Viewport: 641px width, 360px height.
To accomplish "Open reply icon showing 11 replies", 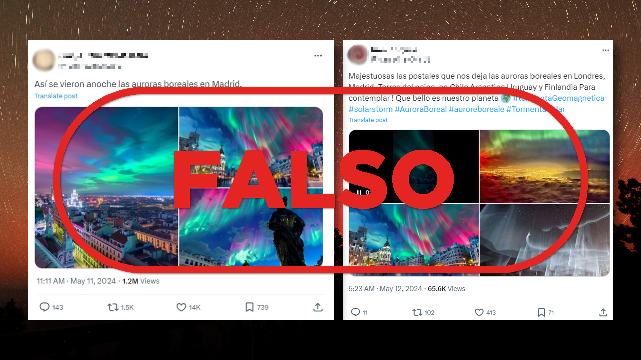I will click(355, 312).
